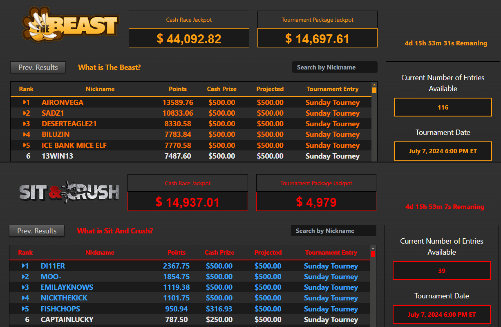Click The Beast logo

(70, 25)
